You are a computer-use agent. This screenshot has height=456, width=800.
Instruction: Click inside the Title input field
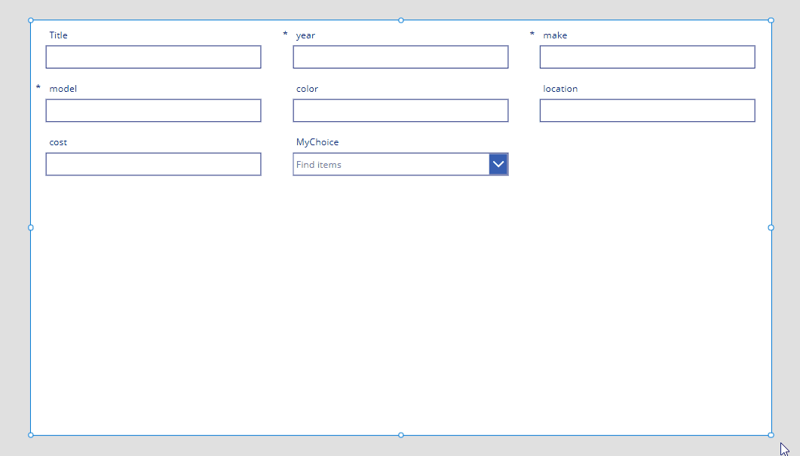[153, 56]
